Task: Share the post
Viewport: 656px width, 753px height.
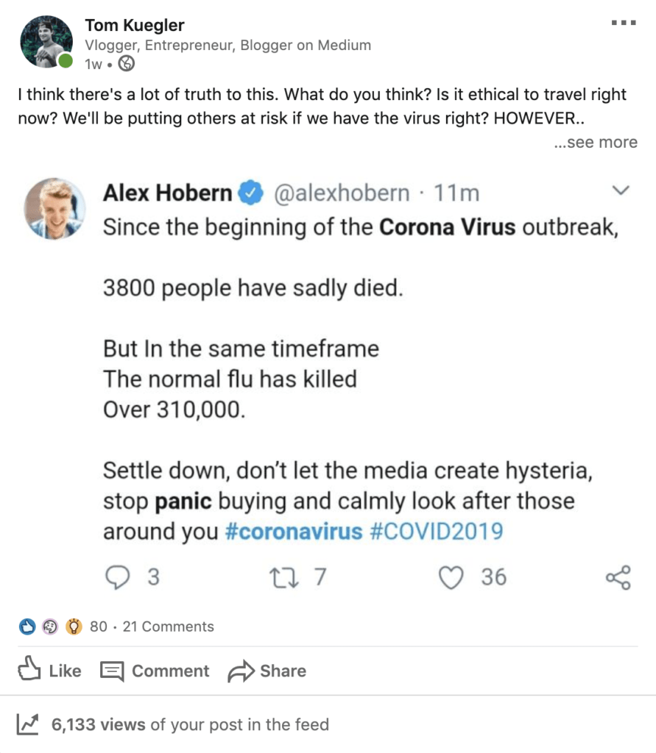Action: pos(267,671)
